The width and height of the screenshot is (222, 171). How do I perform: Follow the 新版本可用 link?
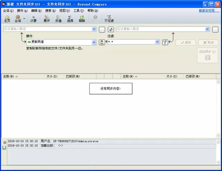pyautogui.click(x=209, y=11)
